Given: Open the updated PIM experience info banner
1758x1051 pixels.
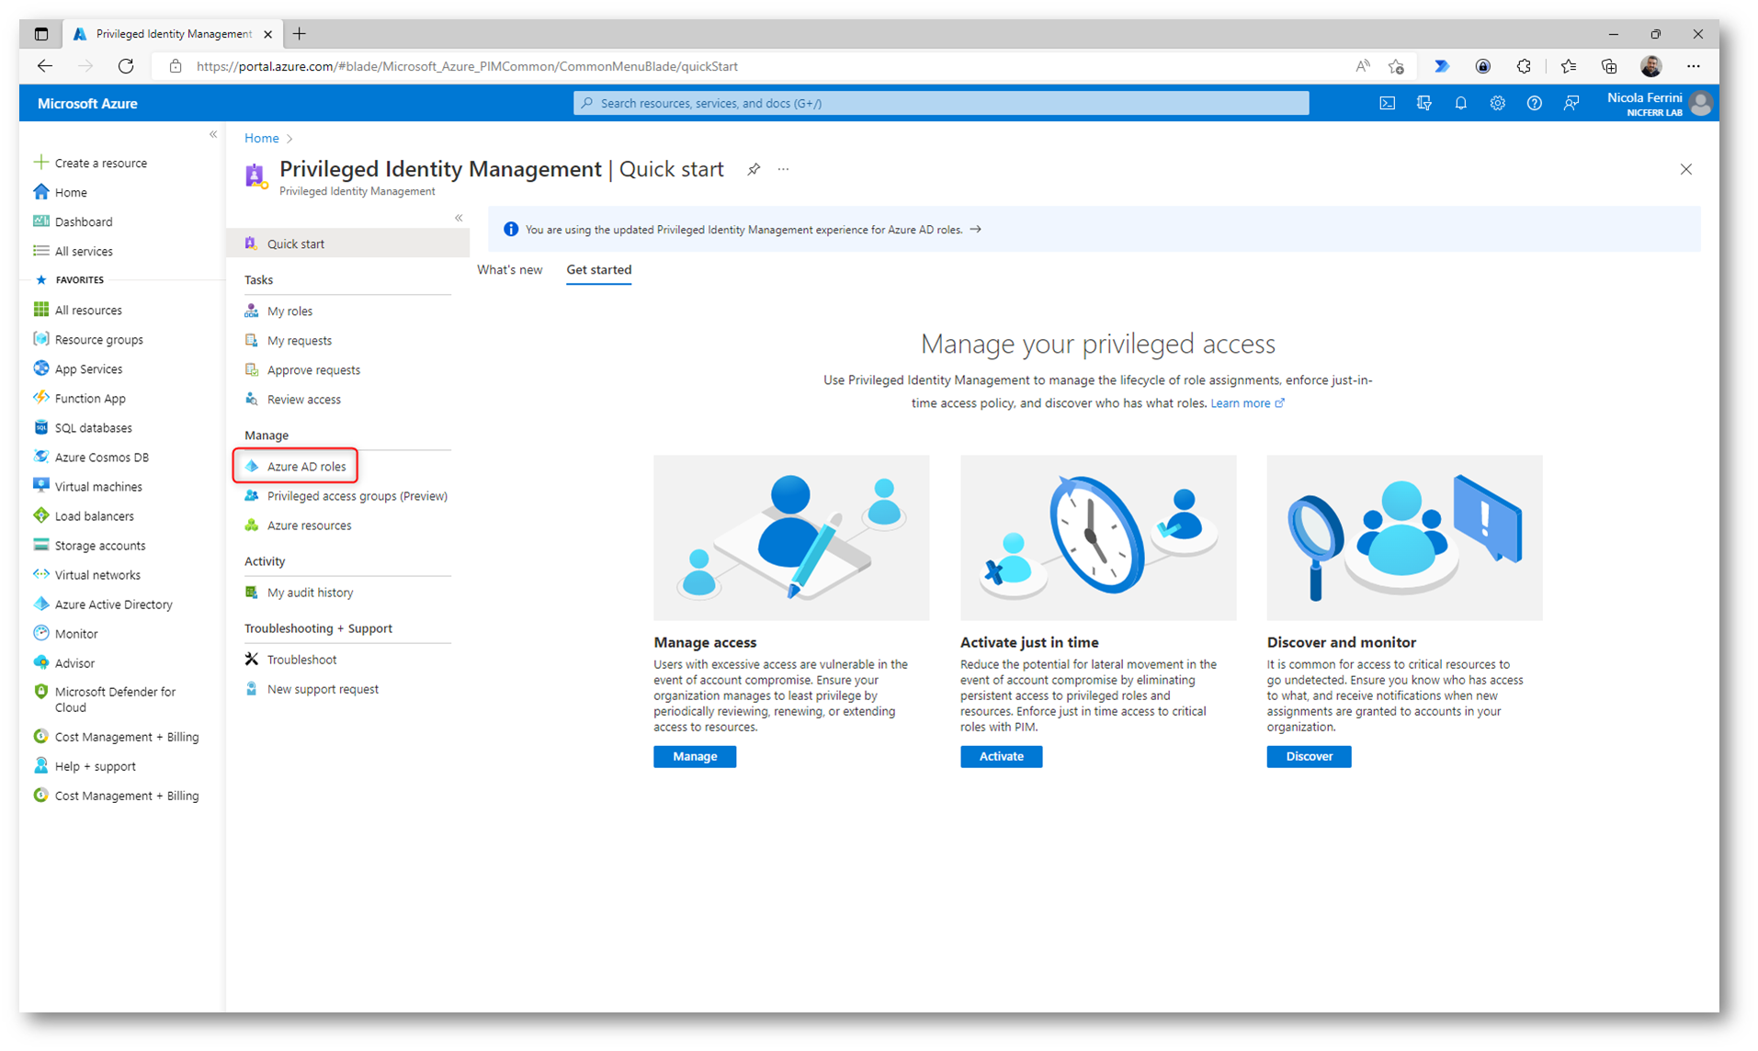Looking at the screenshot, I should (x=1094, y=230).
